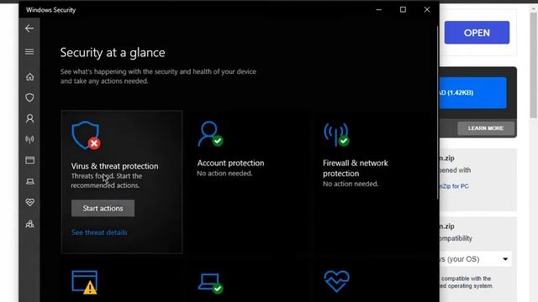Click the Security at a glance title

[113, 52]
